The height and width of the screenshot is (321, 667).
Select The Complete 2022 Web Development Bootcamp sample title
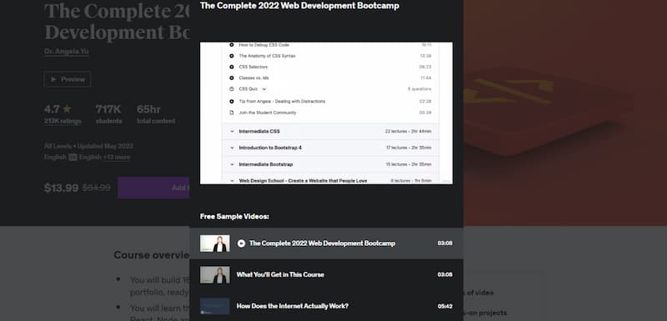[322, 243]
